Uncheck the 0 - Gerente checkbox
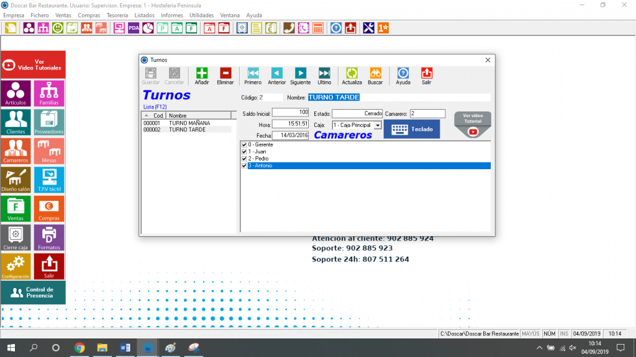Screen dimensions: 636x357 [244, 144]
